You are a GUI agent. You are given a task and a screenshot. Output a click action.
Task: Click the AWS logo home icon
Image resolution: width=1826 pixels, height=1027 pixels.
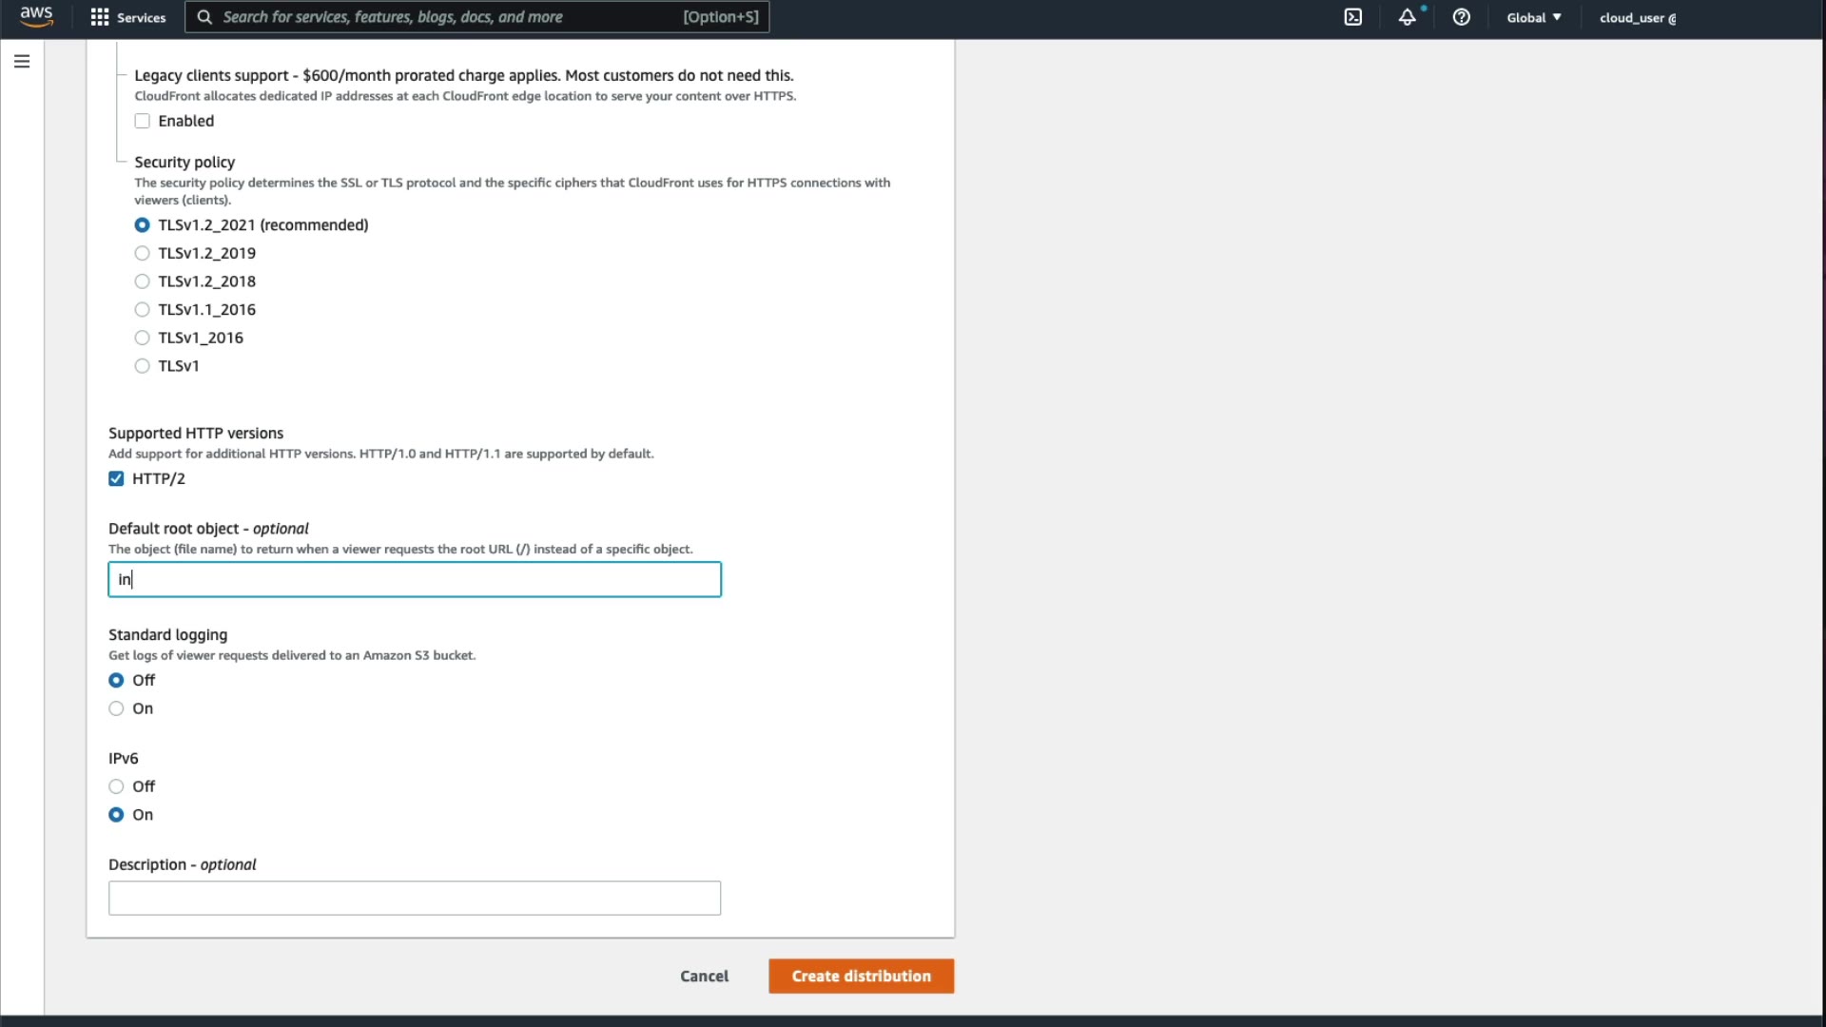pos(36,17)
